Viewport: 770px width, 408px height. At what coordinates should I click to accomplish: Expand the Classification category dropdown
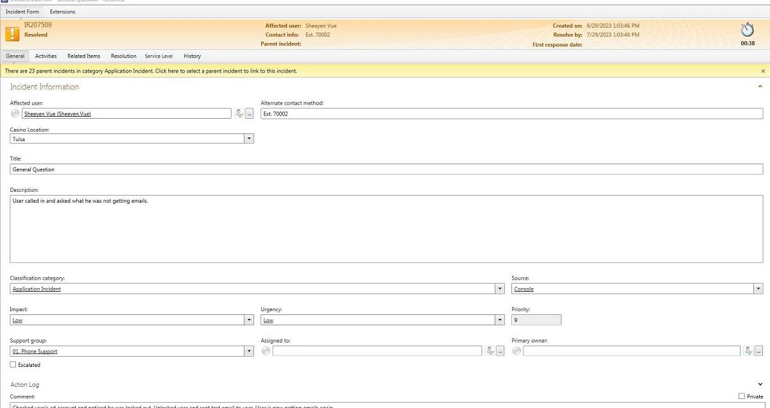coord(500,289)
